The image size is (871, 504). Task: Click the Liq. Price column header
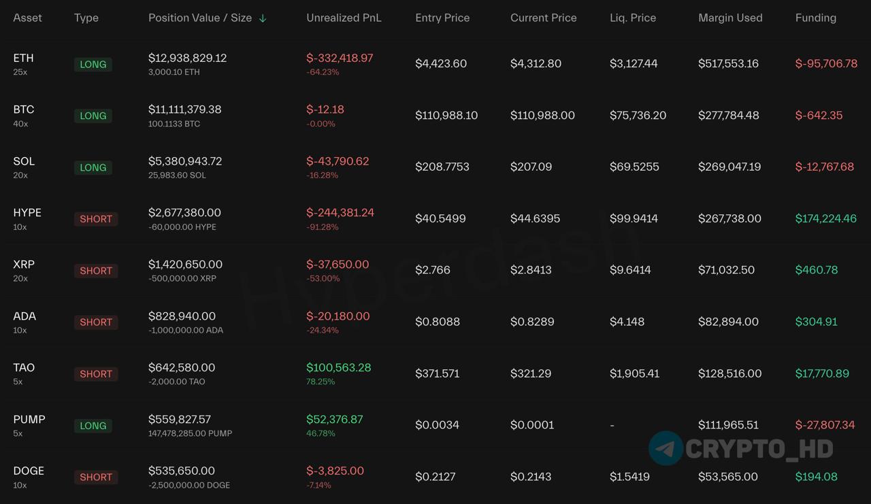[633, 18]
